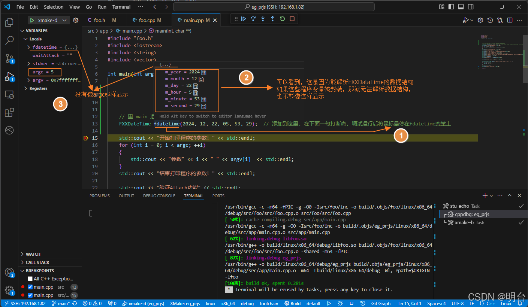Open Remote Explorer in activity bar
Viewport: 528px width, 307px height.
(x=9, y=95)
